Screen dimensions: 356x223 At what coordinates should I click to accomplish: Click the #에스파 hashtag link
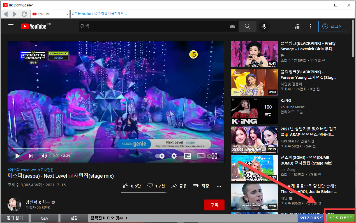click(13, 170)
